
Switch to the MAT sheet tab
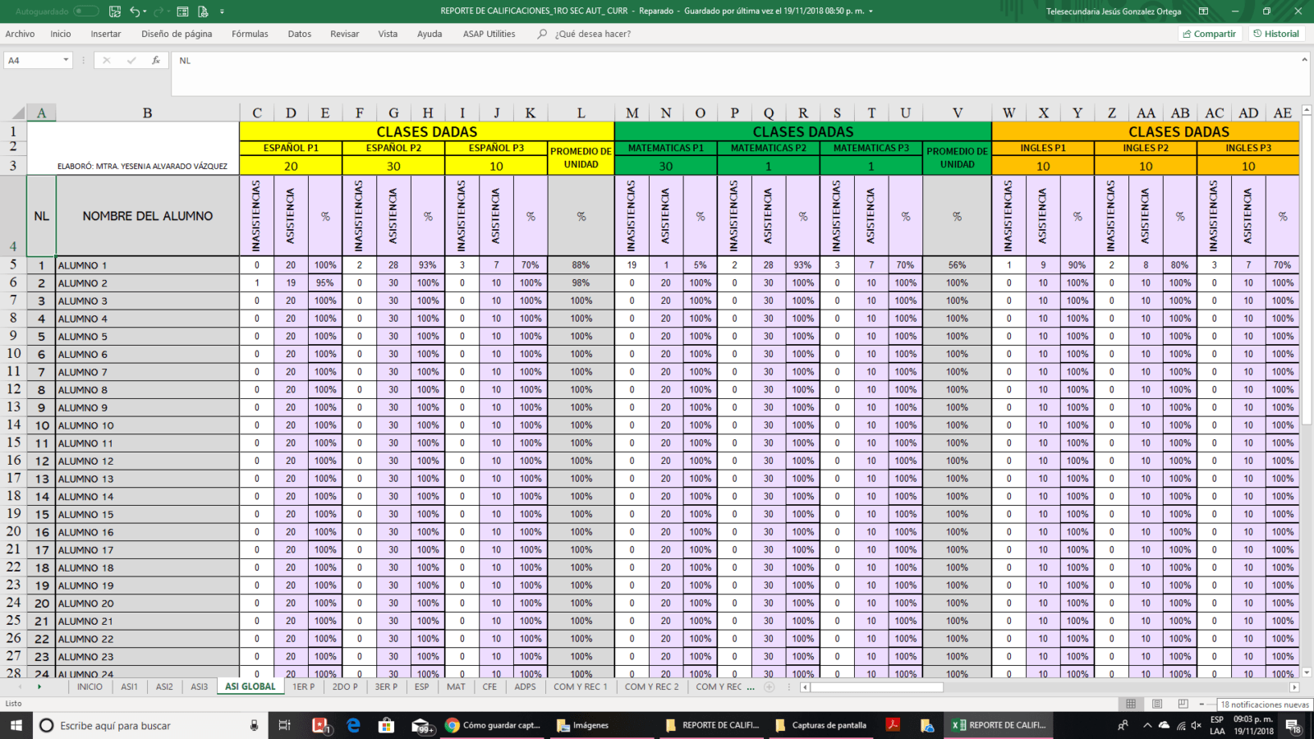pos(456,686)
